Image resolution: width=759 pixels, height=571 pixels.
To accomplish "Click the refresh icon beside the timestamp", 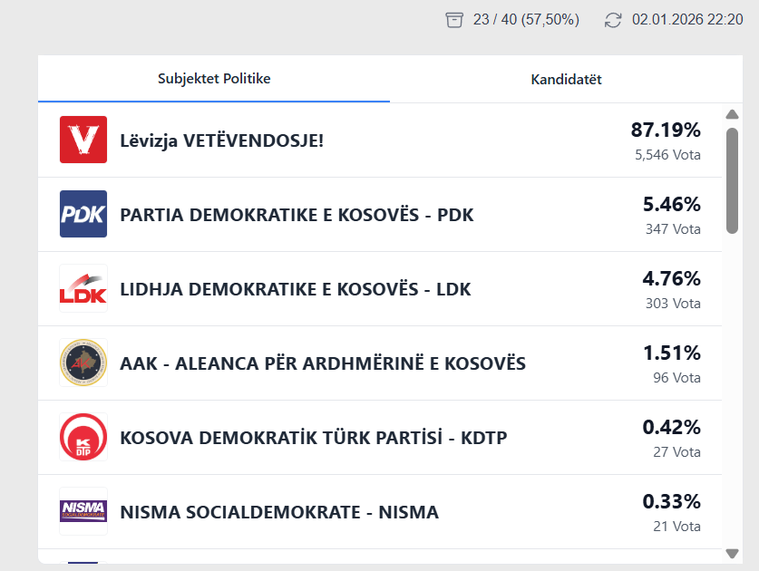I will 614,20.
